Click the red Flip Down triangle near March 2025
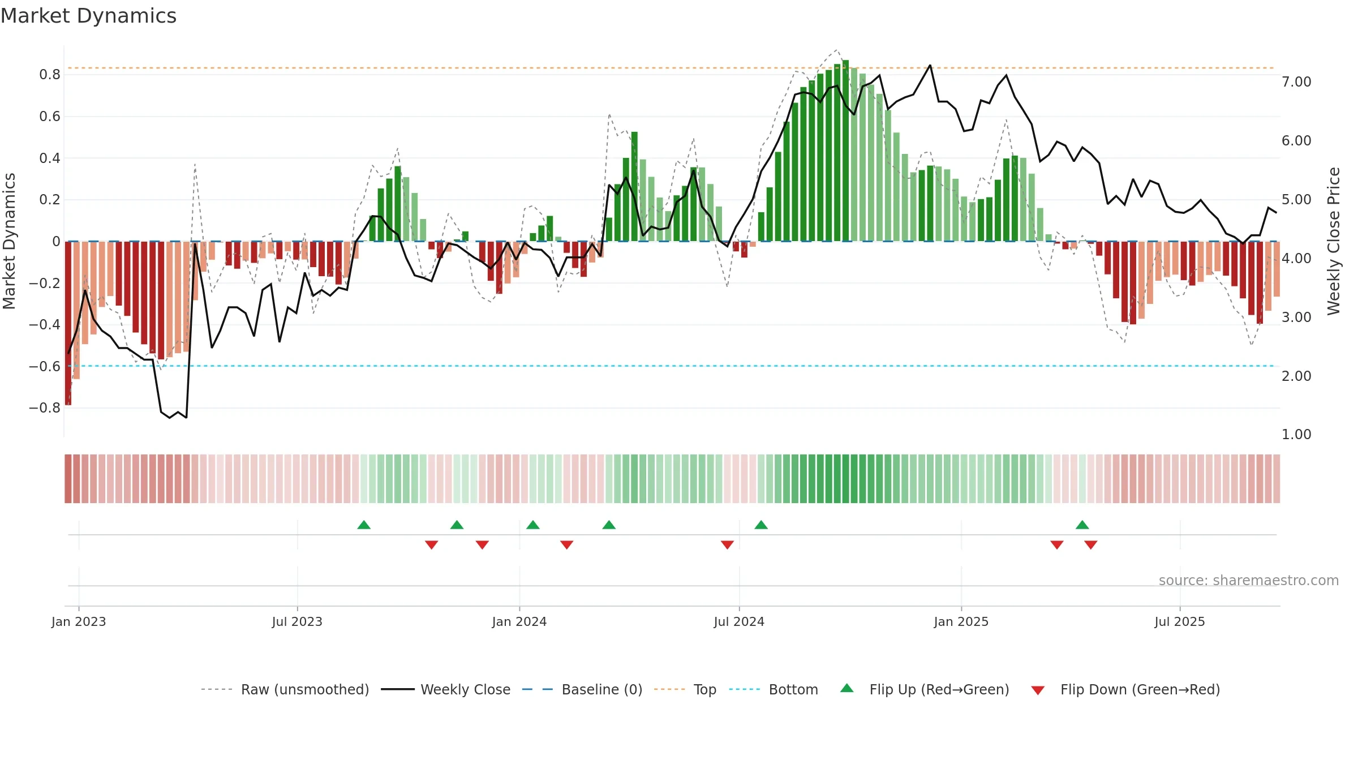This screenshot has height=764, width=1358. [1057, 545]
